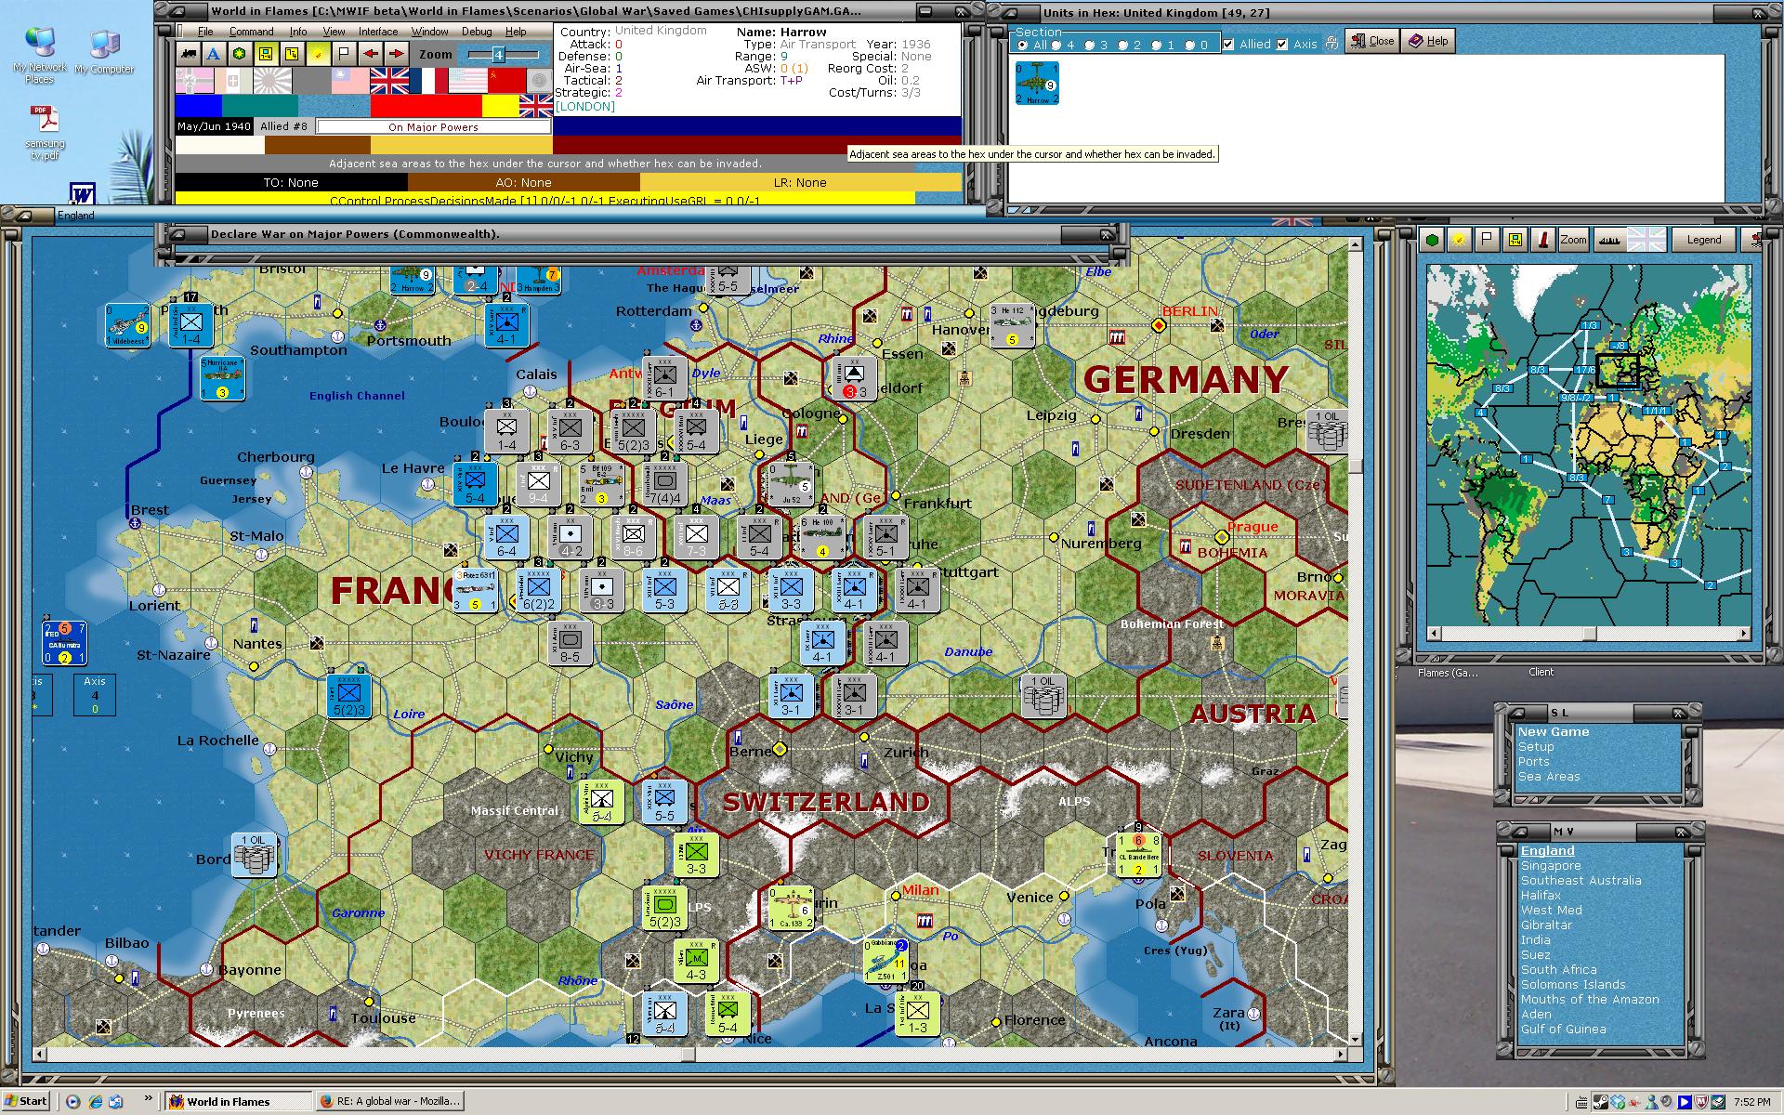Image resolution: width=1784 pixels, height=1115 pixels.
Task: Open the Interface menu
Action: [x=378, y=32]
